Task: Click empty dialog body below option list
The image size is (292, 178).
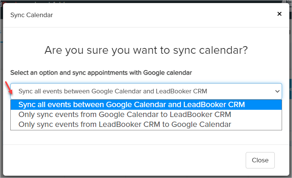Action: pyautogui.click(x=145, y=137)
